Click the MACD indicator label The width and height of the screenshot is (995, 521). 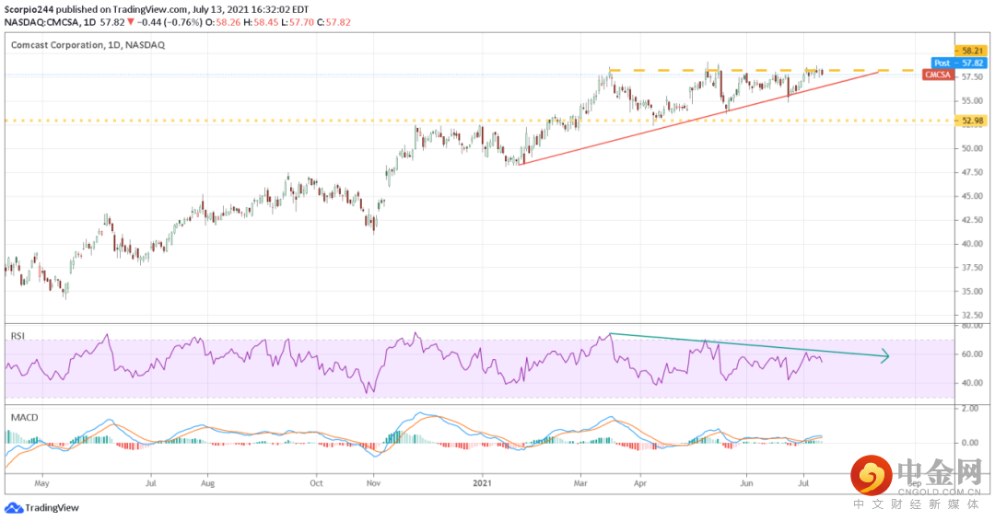click(x=24, y=417)
